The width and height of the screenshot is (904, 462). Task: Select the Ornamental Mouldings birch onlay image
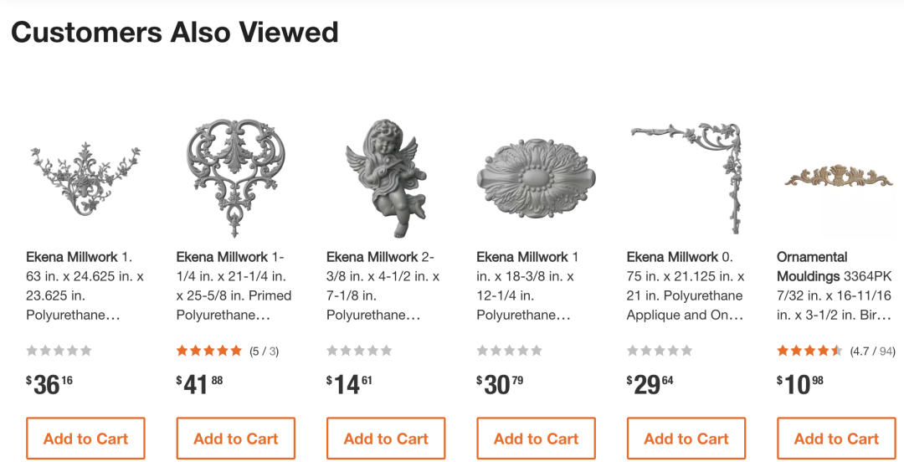[836, 177]
